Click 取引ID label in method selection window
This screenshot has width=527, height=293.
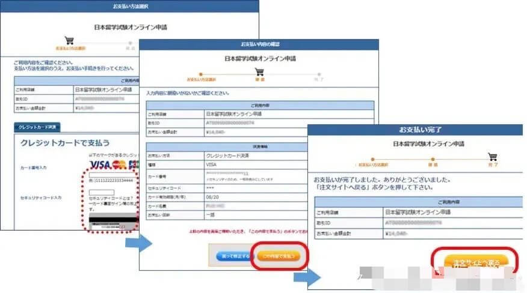22,99
